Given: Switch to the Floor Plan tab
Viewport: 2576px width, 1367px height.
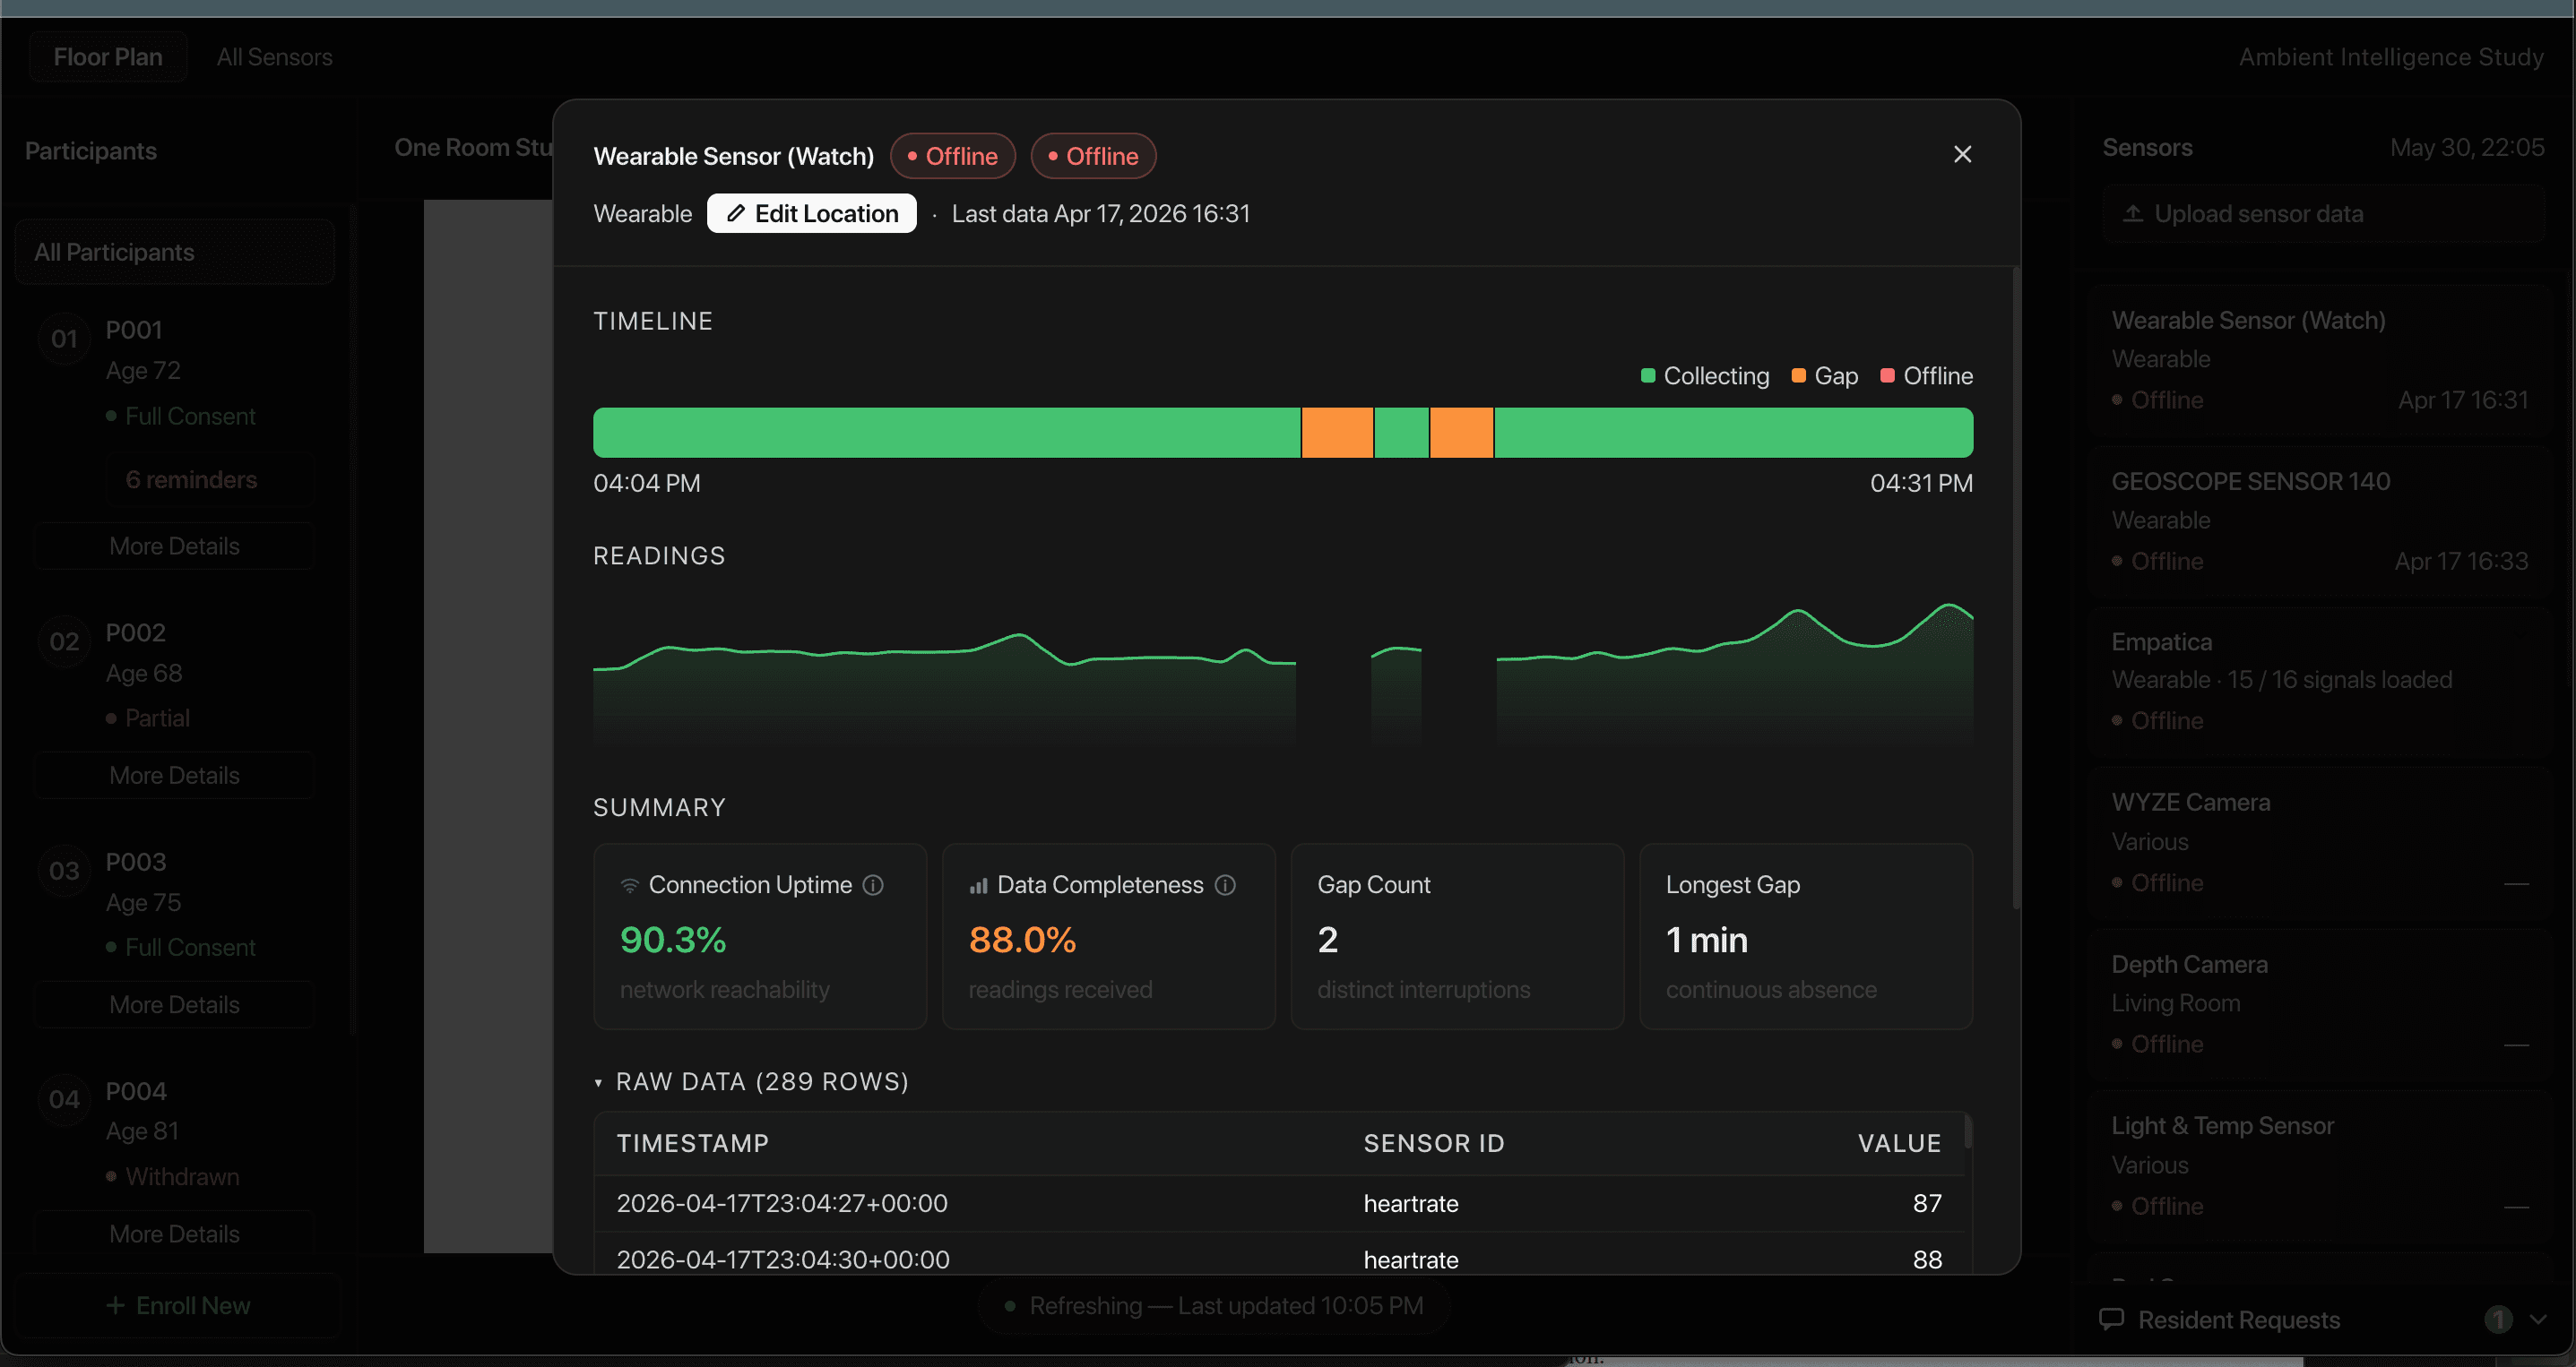Looking at the screenshot, I should (108, 57).
